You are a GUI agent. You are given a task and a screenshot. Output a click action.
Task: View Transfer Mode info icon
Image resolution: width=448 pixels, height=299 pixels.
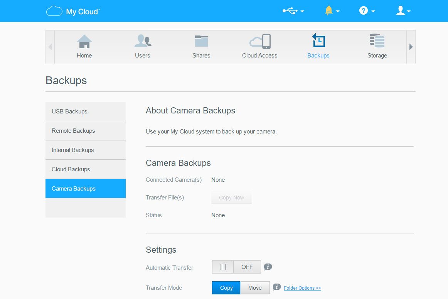click(x=276, y=287)
